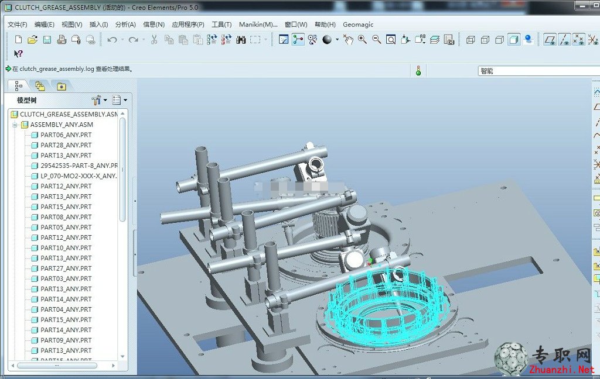Open the Regeneration Manager

(x=227, y=39)
